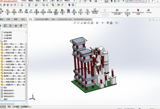The width and height of the screenshot is (160, 109).
Task: Switch to the 草图 (Sketch) ribbon tab
Action: 16,19
